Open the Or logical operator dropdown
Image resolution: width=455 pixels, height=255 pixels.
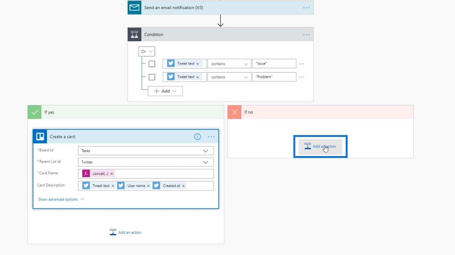(x=147, y=52)
